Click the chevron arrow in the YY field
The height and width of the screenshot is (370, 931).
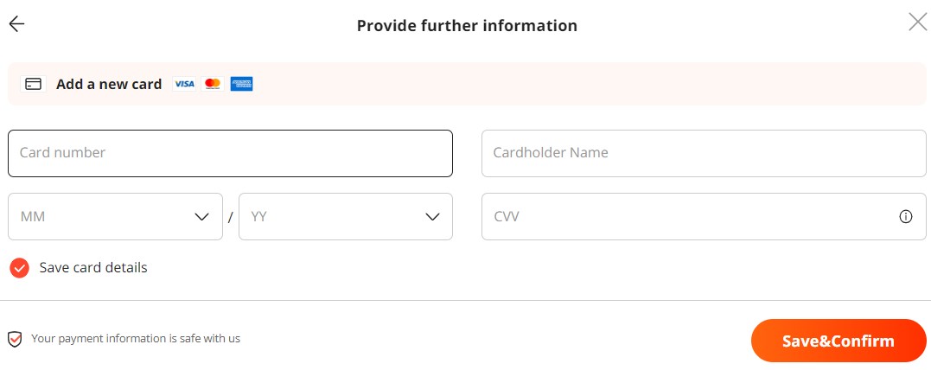pos(432,217)
